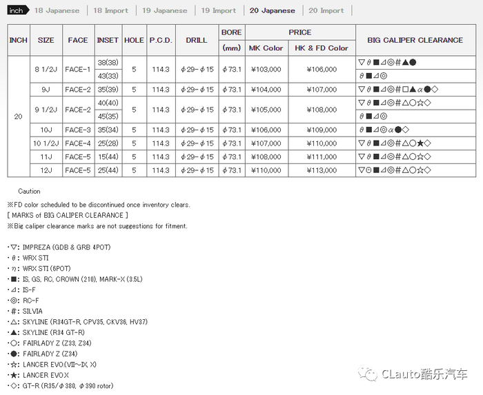Click the HOLE column header
The width and height of the screenshot is (483, 395).
coord(134,40)
